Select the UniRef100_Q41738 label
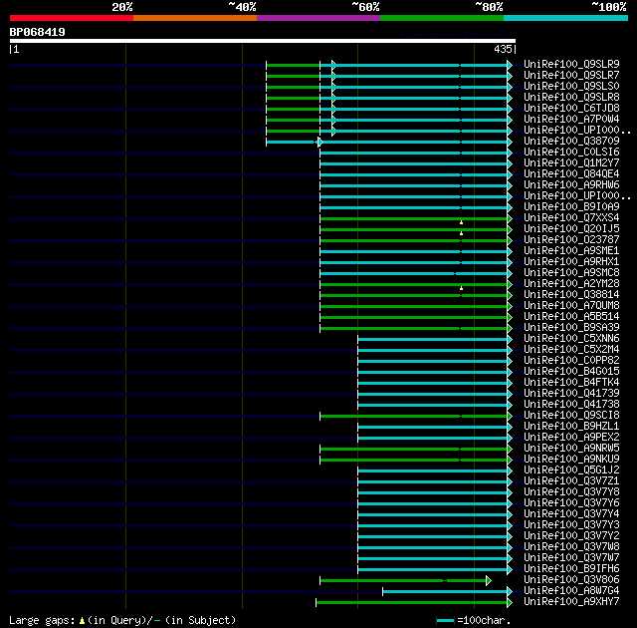 [571, 405]
